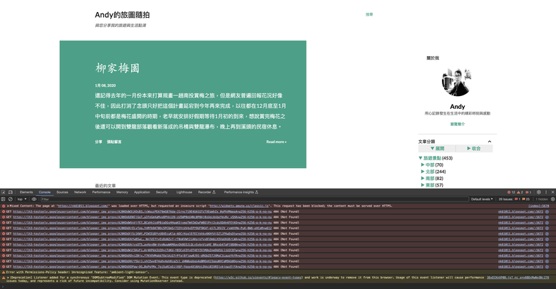This screenshot has width=556, height=289.
Task: Click the Permissions-Policy header warning message
Action: 76,272
